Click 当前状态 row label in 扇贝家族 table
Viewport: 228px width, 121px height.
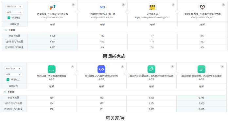[13, 86]
